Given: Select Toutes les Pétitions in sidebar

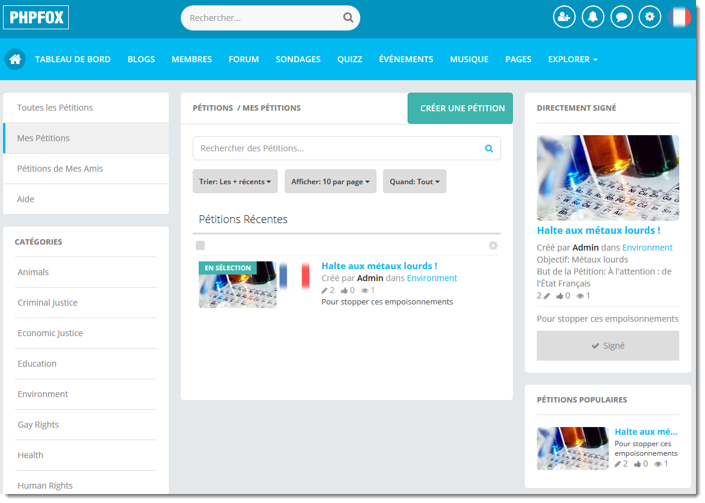Looking at the screenshot, I should point(86,108).
